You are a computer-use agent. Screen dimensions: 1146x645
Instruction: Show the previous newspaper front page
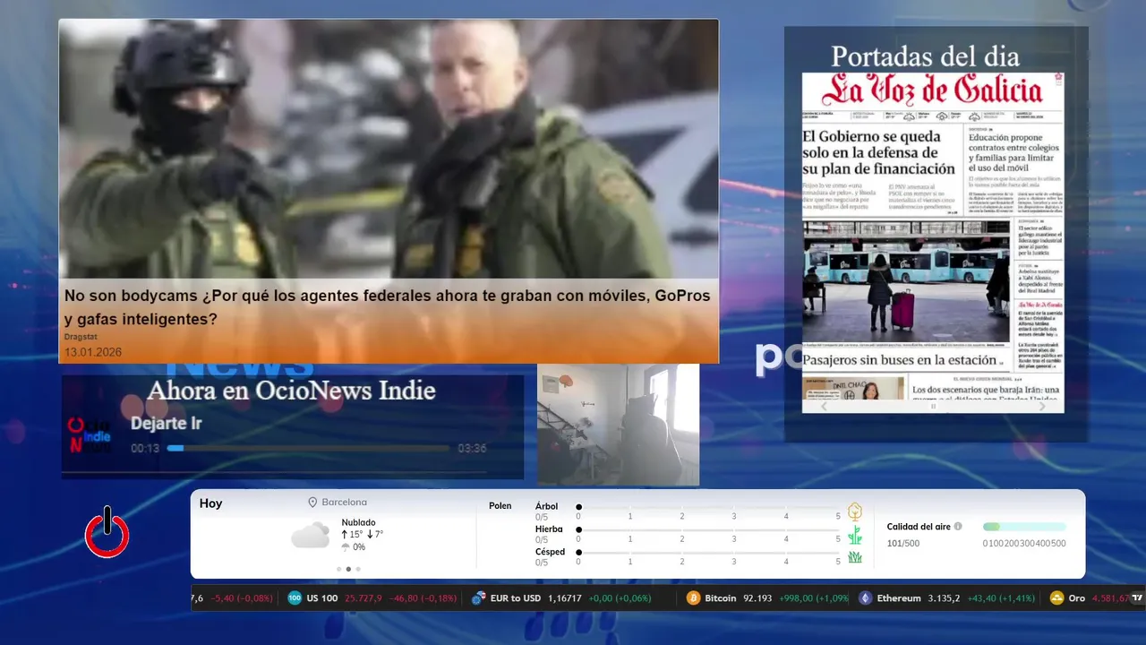pos(825,406)
